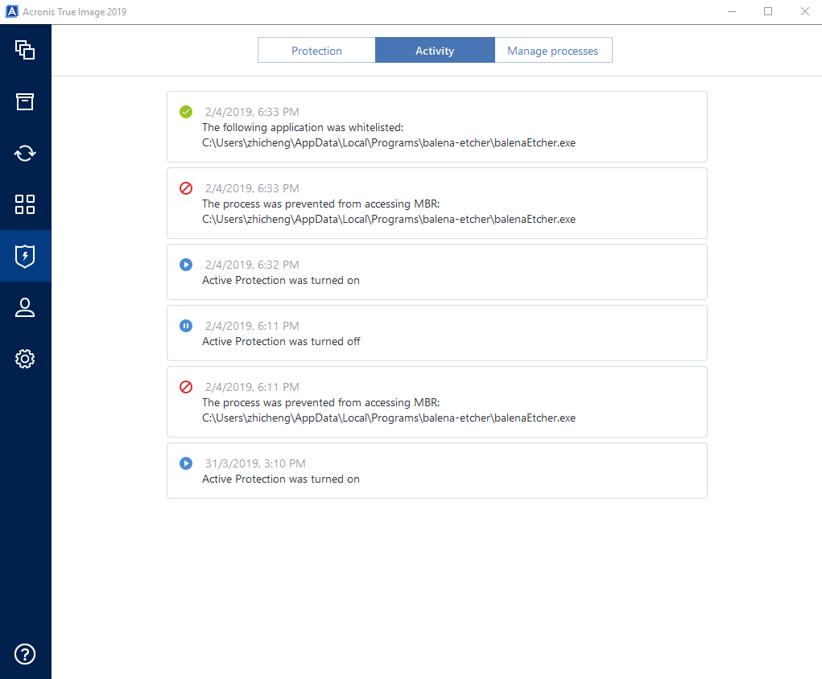
Task: Maximize the Acronis True Image window
Action: click(x=768, y=11)
